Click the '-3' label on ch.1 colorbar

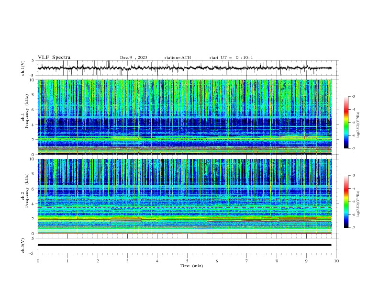[353, 96]
